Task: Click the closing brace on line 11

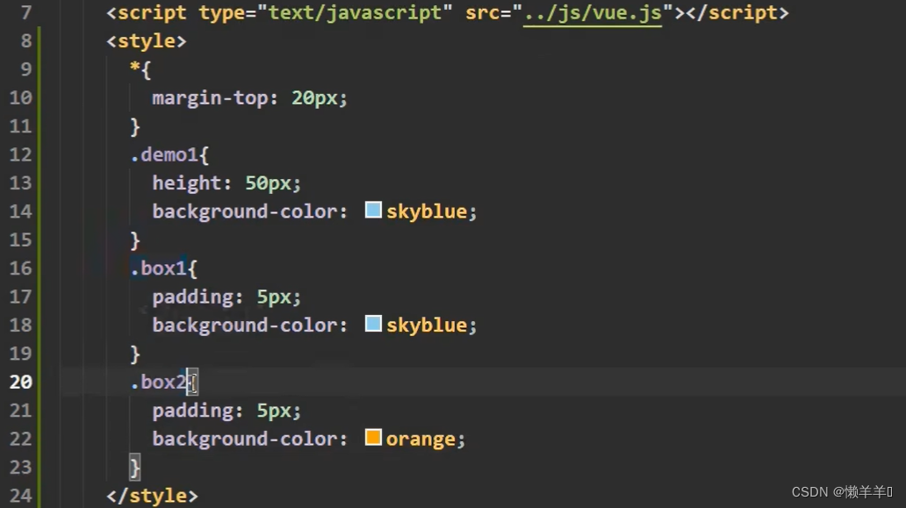Action: [134, 126]
